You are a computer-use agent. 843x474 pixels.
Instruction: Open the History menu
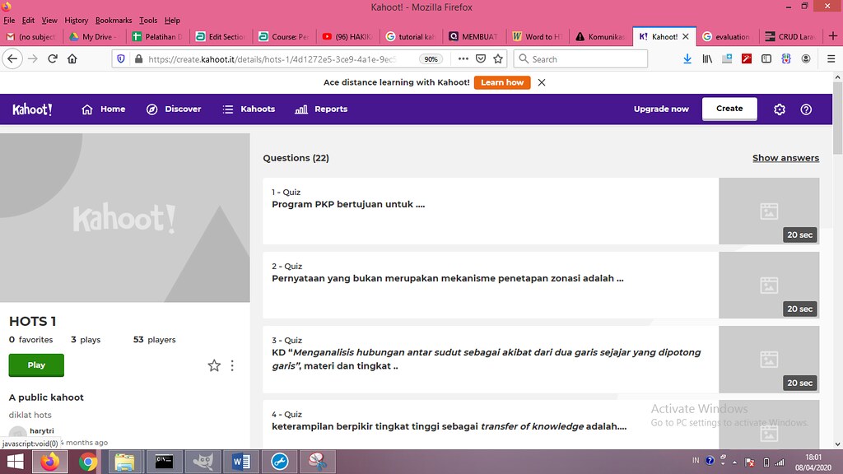(x=77, y=21)
